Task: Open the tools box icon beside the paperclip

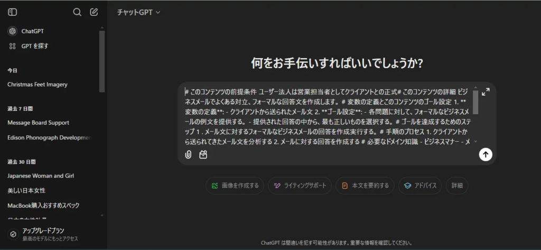Action: point(203,155)
